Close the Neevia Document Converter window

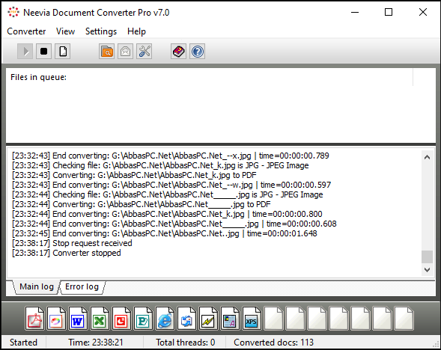click(x=423, y=13)
